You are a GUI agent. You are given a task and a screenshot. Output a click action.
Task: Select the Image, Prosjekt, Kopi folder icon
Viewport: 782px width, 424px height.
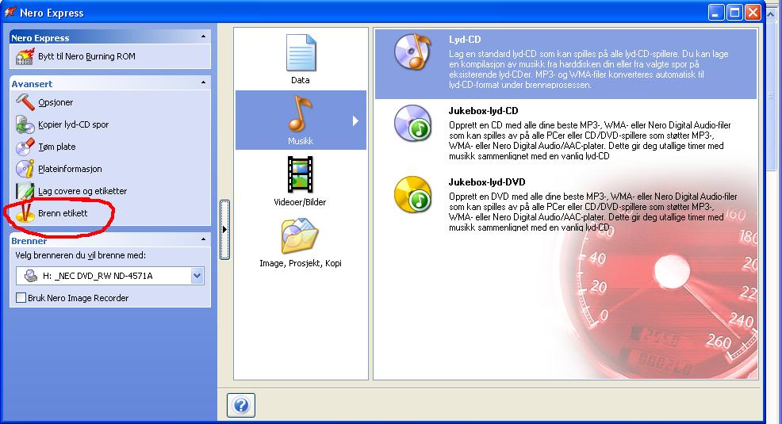click(x=300, y=235)
